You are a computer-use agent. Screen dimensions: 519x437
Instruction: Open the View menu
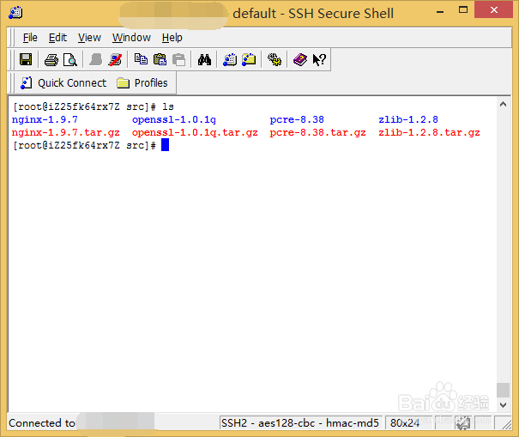[89, 38]
